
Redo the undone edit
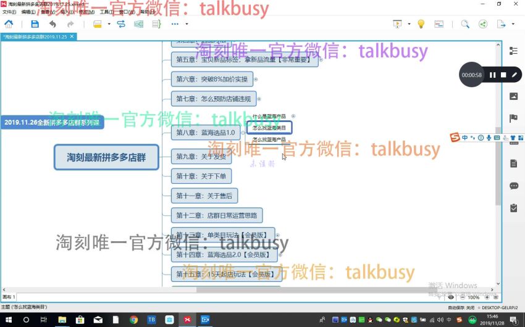pos(70,24)
